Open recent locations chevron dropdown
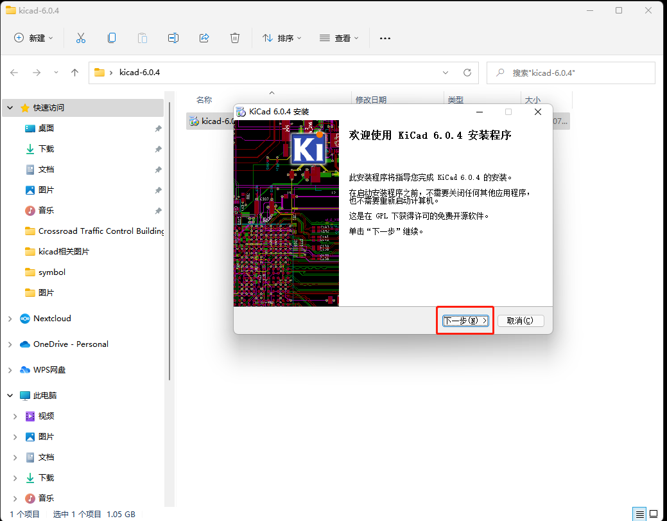The height and width of the screenshot is (521, 667). (x=56, y=73)
